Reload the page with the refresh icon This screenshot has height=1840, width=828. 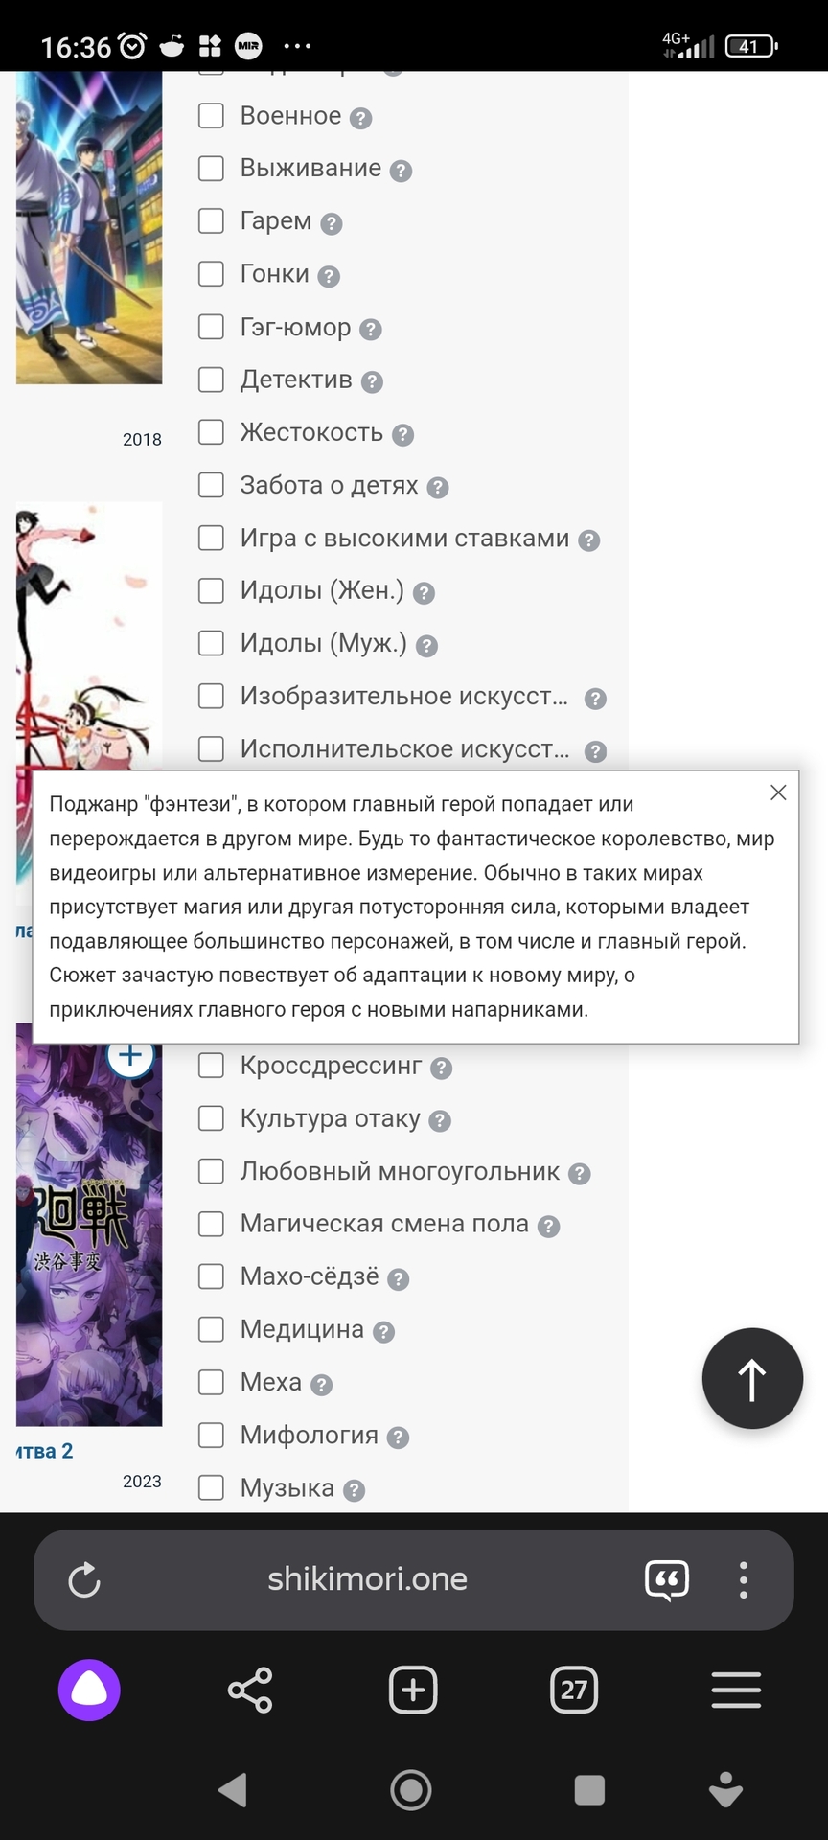[84, 1580]
